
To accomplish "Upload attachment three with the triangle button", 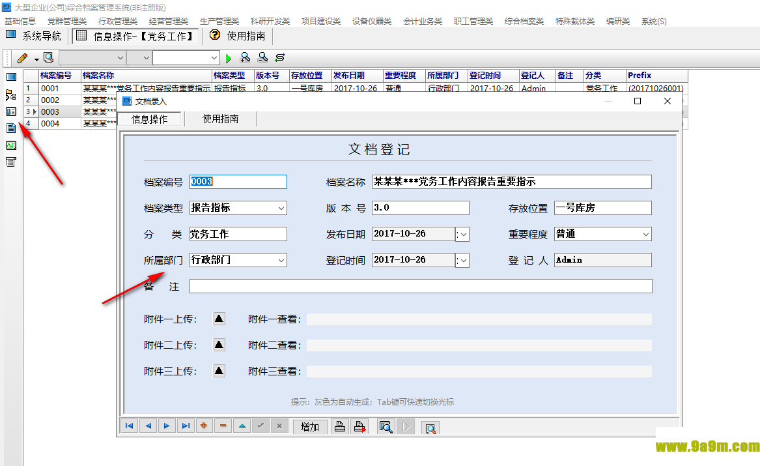I will point(219,371).
